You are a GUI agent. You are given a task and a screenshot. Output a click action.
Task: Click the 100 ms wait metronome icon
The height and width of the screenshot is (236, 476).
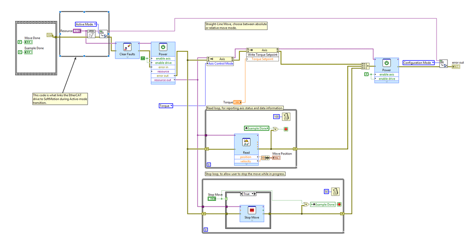click(x=286, y=116)
